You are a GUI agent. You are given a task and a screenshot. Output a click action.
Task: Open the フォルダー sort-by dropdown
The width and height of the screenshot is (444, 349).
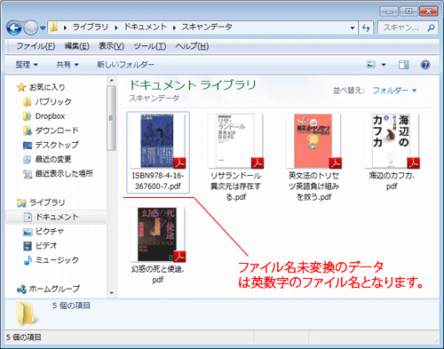(x=394, y=91)
